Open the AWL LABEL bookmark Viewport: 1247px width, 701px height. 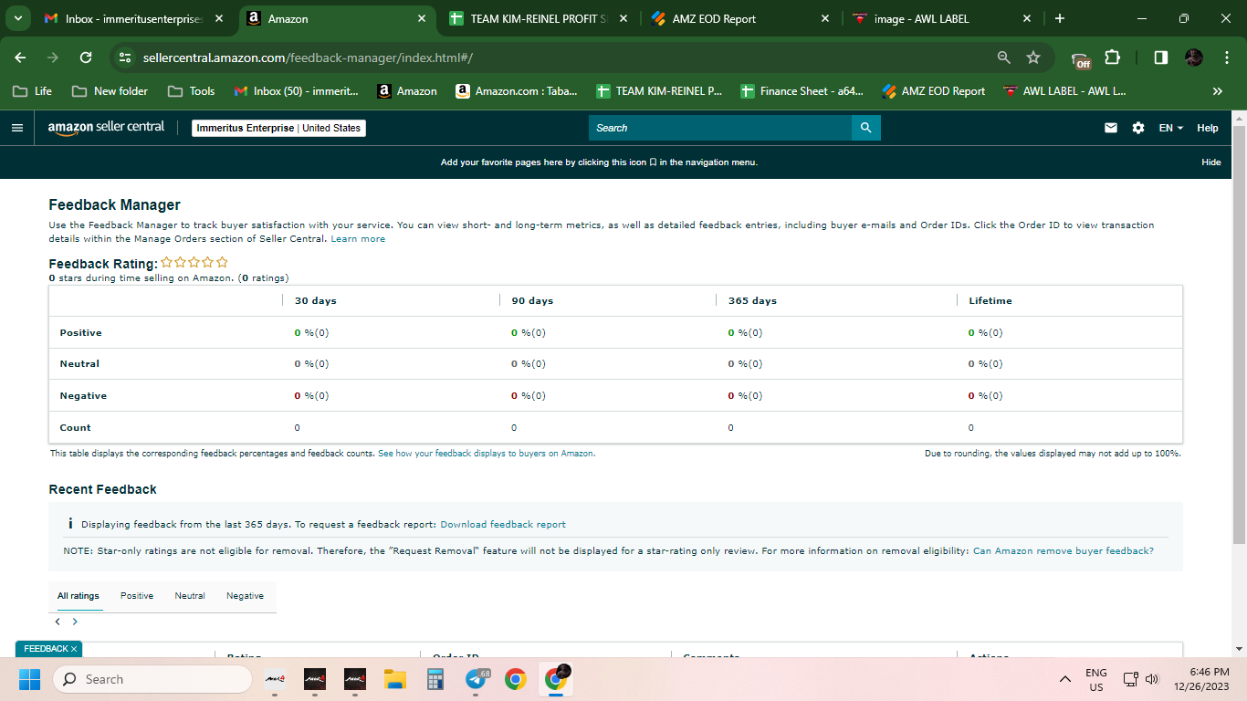1064,91
